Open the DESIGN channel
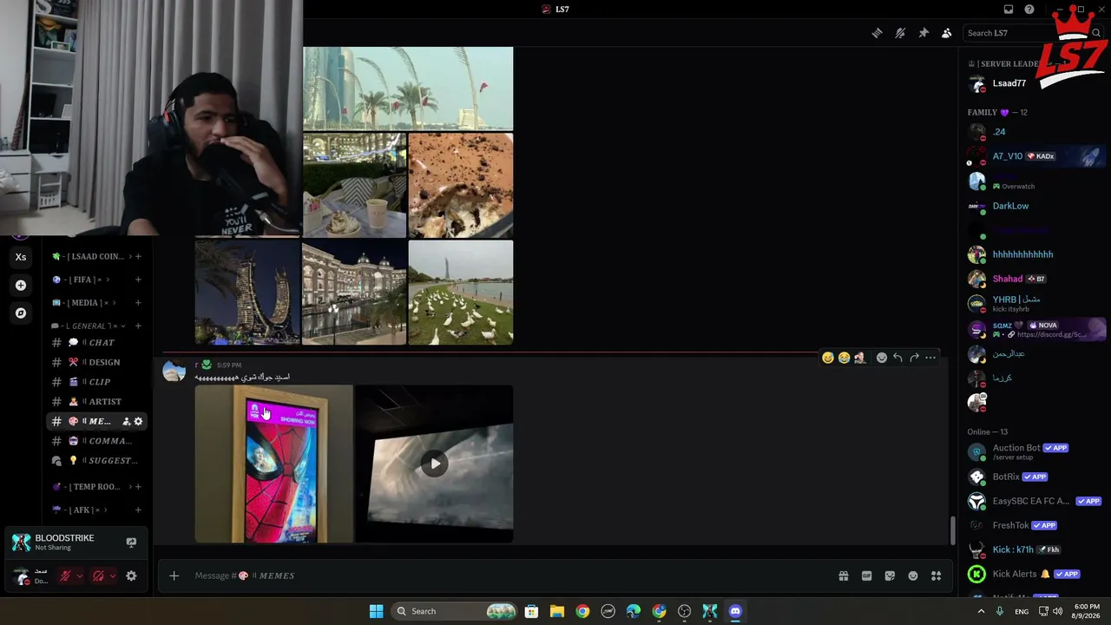 pos(96,362)
